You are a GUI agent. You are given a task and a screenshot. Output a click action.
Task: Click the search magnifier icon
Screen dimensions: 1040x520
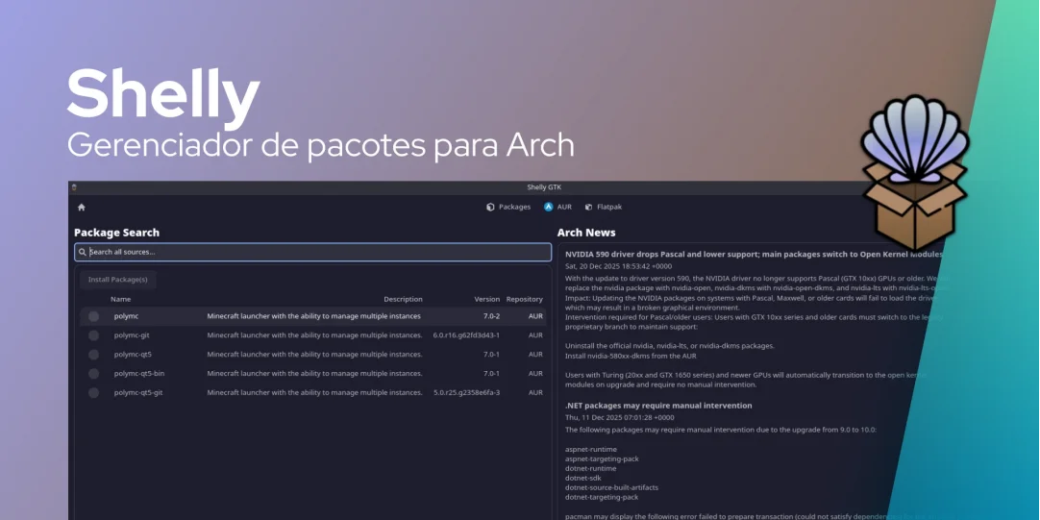coord(83,252)
